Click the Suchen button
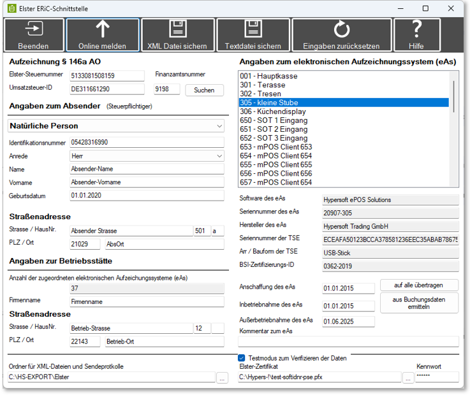 [204, 90]
